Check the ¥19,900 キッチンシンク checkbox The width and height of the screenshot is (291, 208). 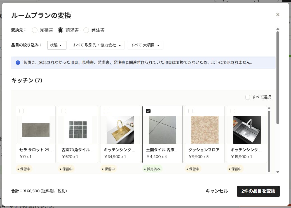tap(233, 111)
